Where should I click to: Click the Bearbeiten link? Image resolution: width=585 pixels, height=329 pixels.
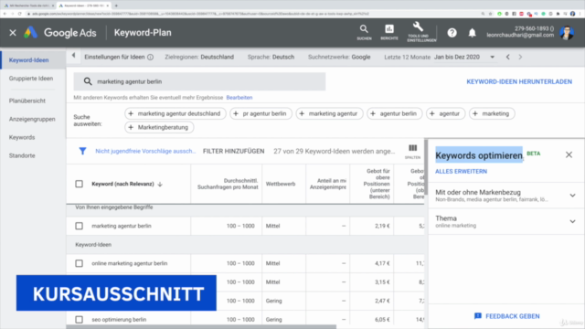pos(239,98)
